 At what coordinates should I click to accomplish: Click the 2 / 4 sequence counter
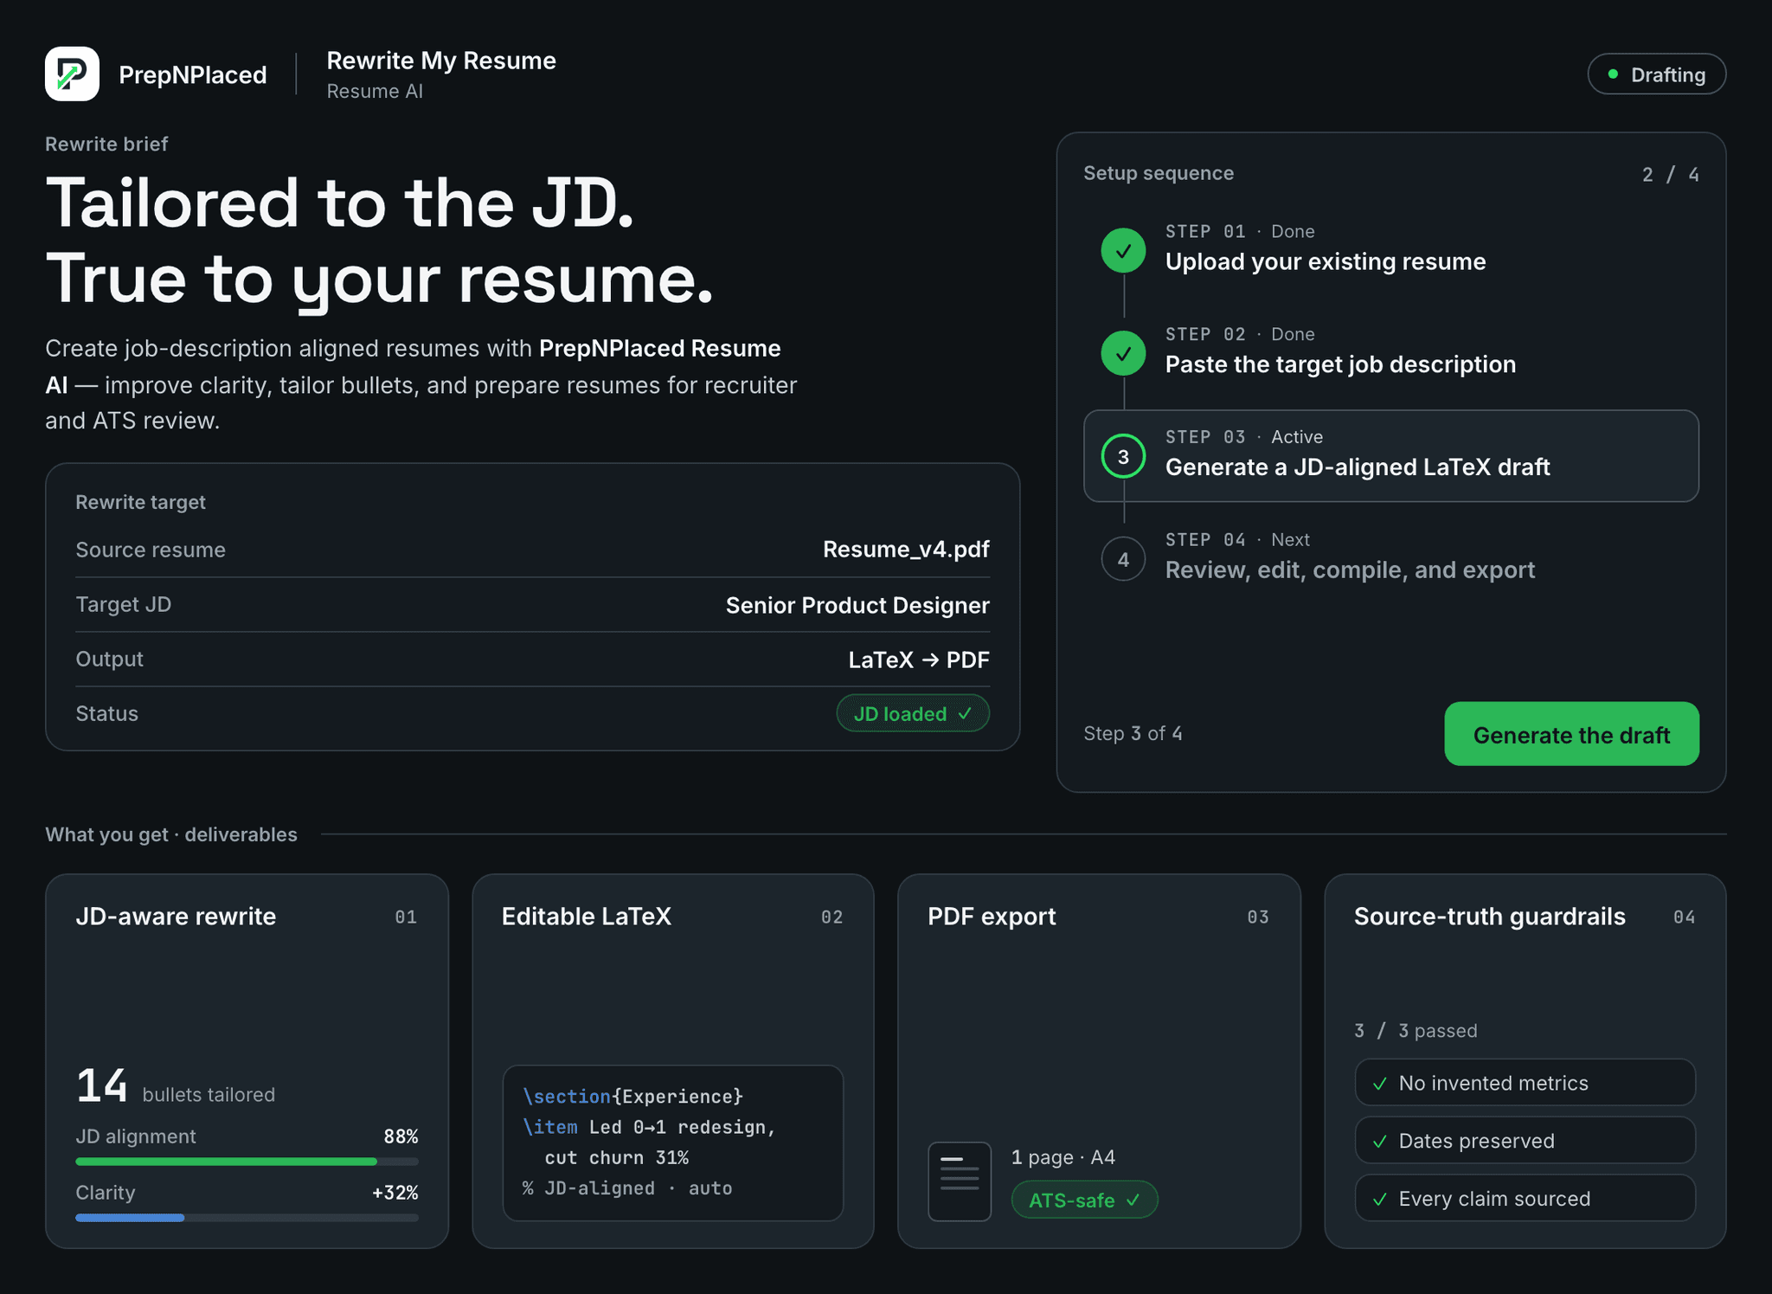point(1670,175)
